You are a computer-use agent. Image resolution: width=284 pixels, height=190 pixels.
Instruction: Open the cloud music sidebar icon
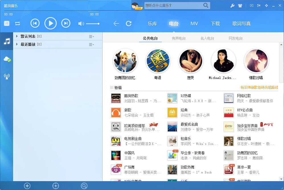[x=7, y=59]
